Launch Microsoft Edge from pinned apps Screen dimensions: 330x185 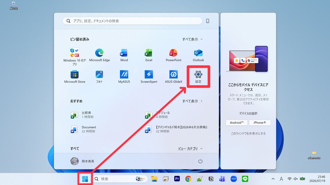[x=99, y=55]
